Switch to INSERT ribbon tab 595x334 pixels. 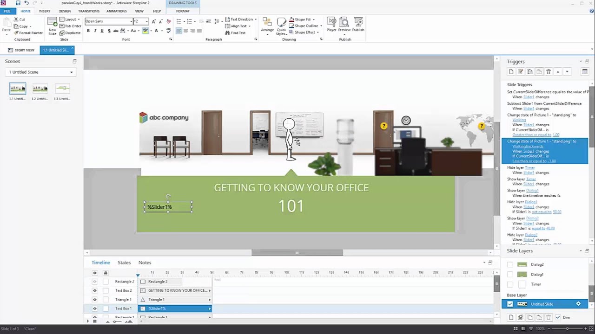45,11
